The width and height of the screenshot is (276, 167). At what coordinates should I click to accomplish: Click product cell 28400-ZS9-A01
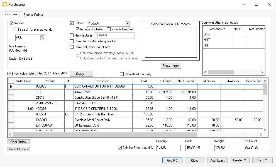pyautogui.click(x=50, y=103)
